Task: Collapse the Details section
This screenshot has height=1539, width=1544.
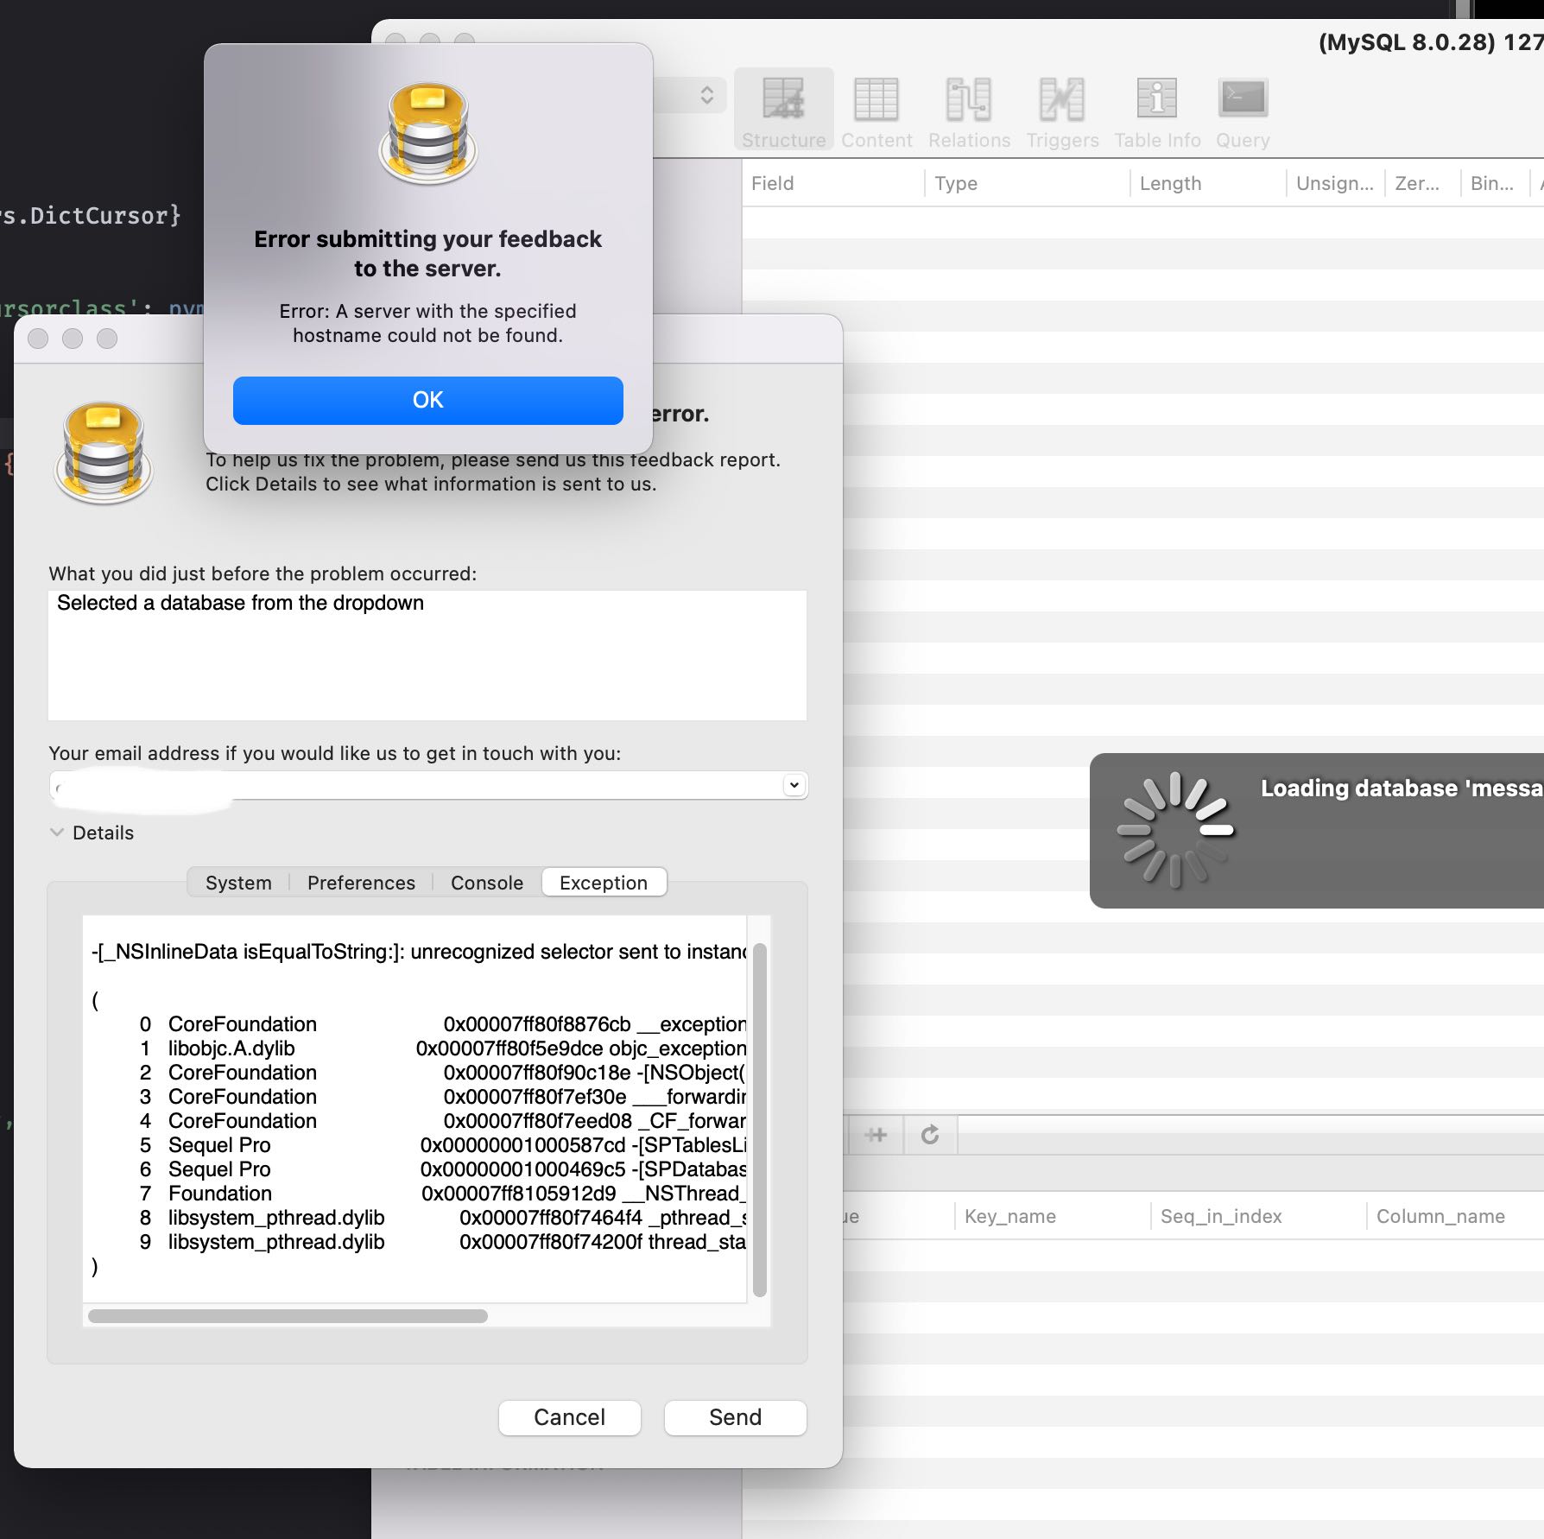Action: pyautogui.click(x=57, y=832)
